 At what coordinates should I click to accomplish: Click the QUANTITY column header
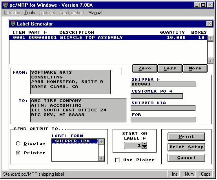pos(172,33)
